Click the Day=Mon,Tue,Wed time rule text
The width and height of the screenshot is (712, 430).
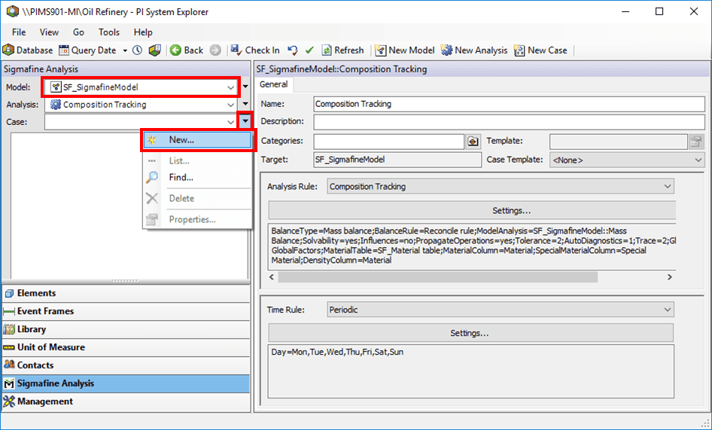(x=337, y=352)
